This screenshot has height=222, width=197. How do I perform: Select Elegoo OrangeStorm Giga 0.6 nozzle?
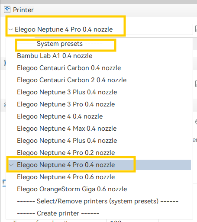[x=72, y=189]
